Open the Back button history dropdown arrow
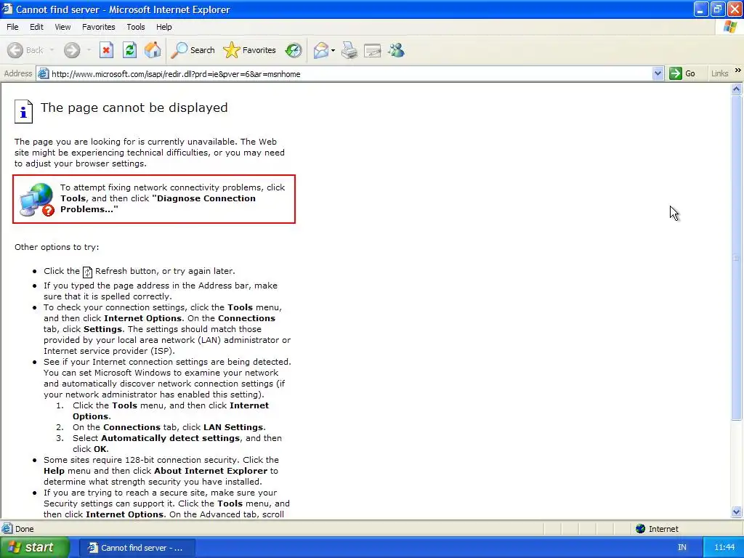The height and width of the screenshot is (558, 744). (52, 50)
